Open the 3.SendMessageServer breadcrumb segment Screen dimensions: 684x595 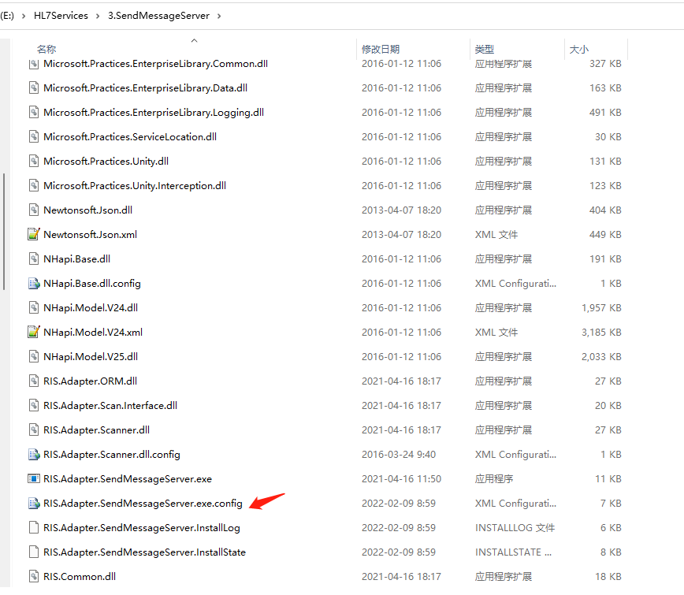click(159, 16)
